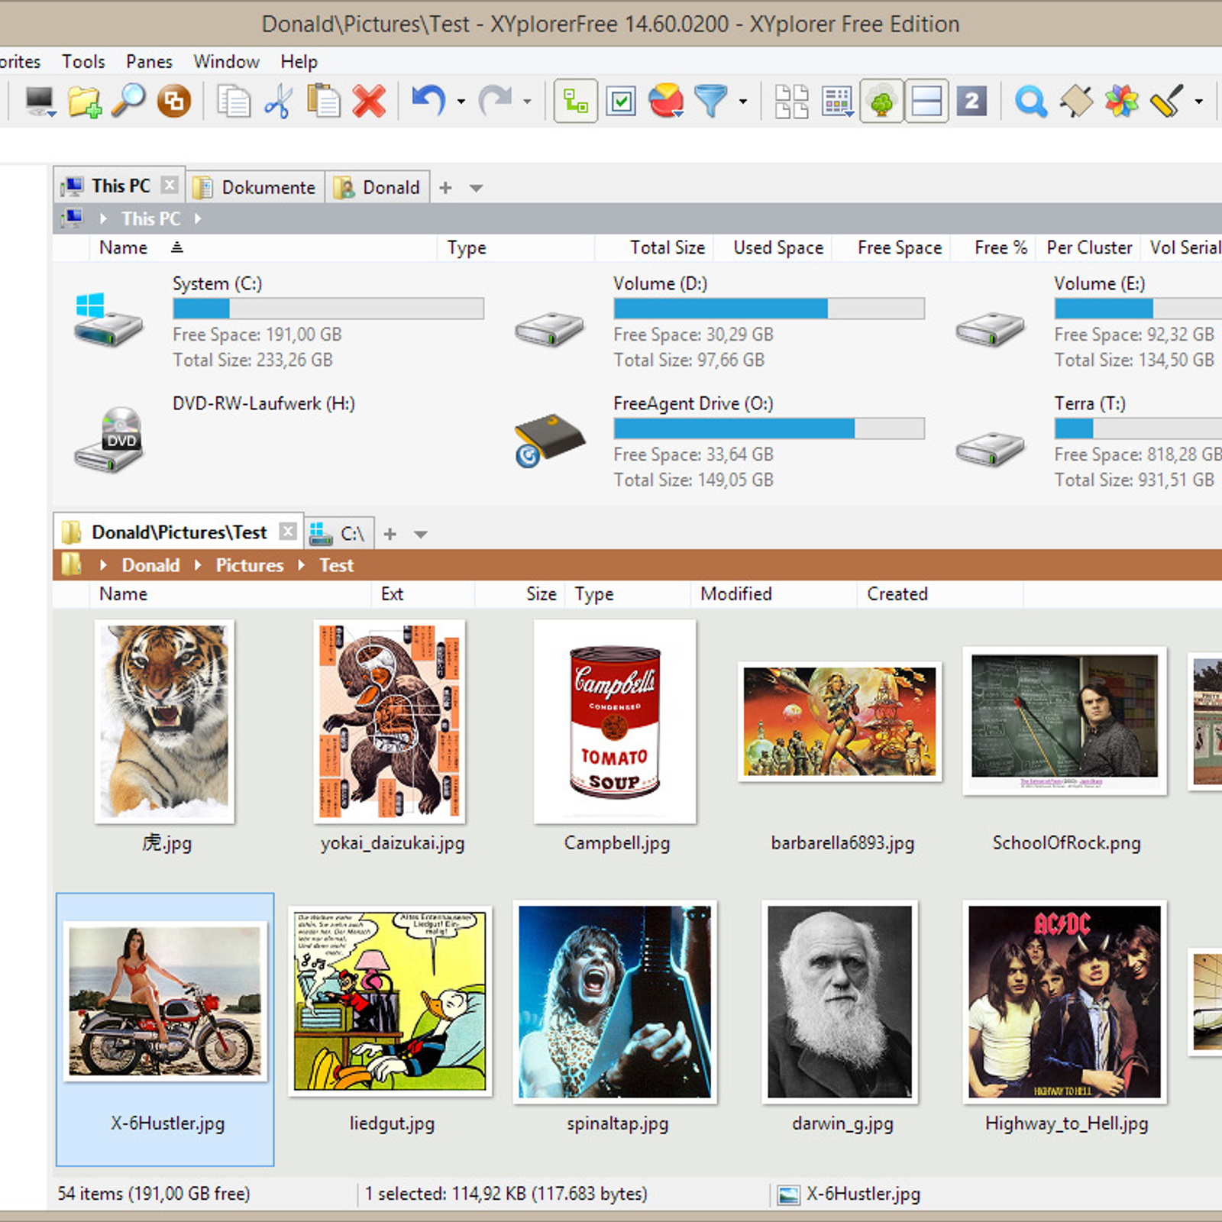Expand breadcrumb arrow before Test
The height and width of the screenshot is (1222, 1222).
pos(302,565)
